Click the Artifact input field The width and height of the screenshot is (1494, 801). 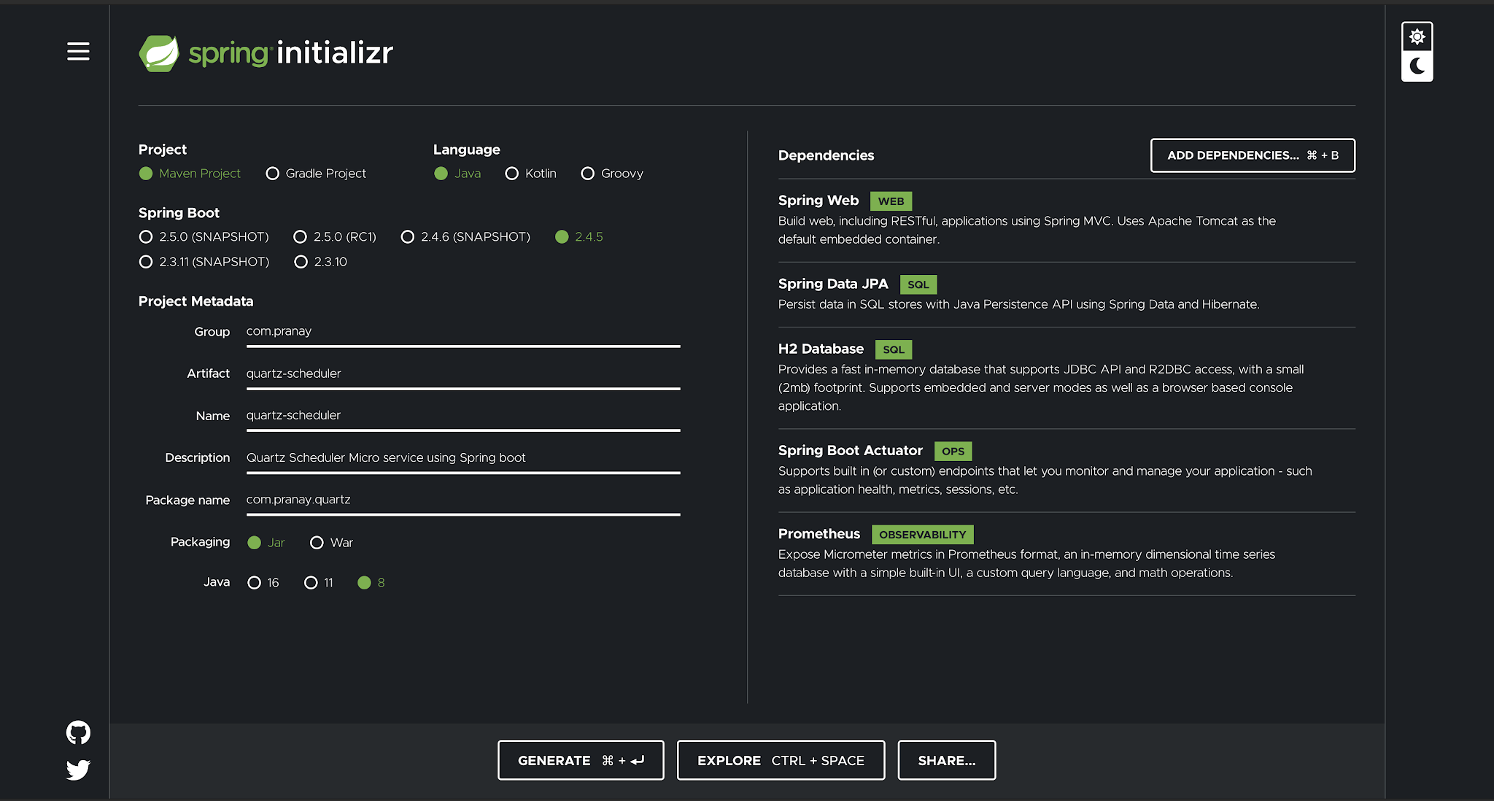point(462,374)
